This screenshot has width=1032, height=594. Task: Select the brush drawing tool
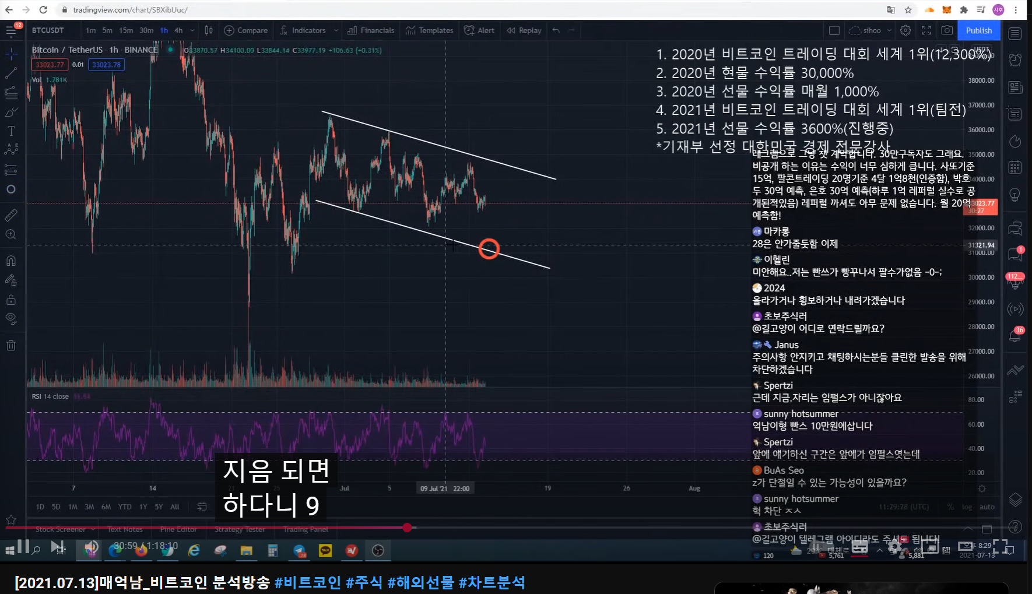tap(11, 112)
